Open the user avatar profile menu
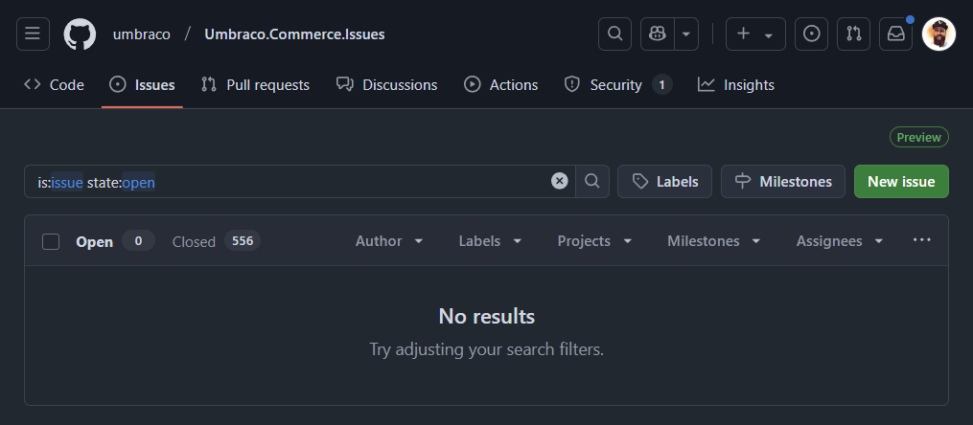 [x=938, y=34]
